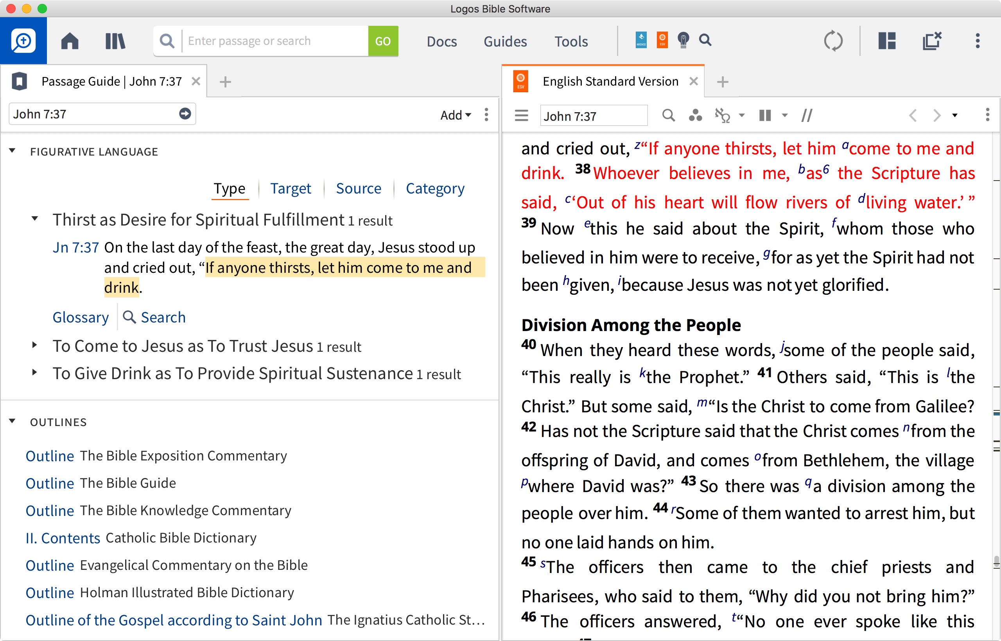Navigate back with the left chevron

(x=912, y=115)
